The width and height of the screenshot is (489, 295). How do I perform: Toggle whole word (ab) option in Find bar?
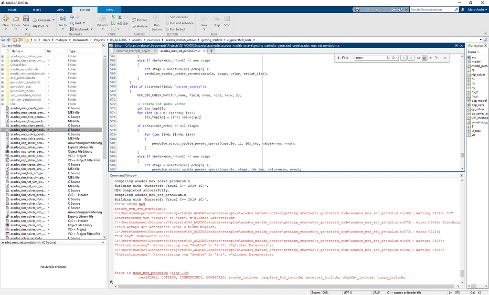tap(425, 58)
